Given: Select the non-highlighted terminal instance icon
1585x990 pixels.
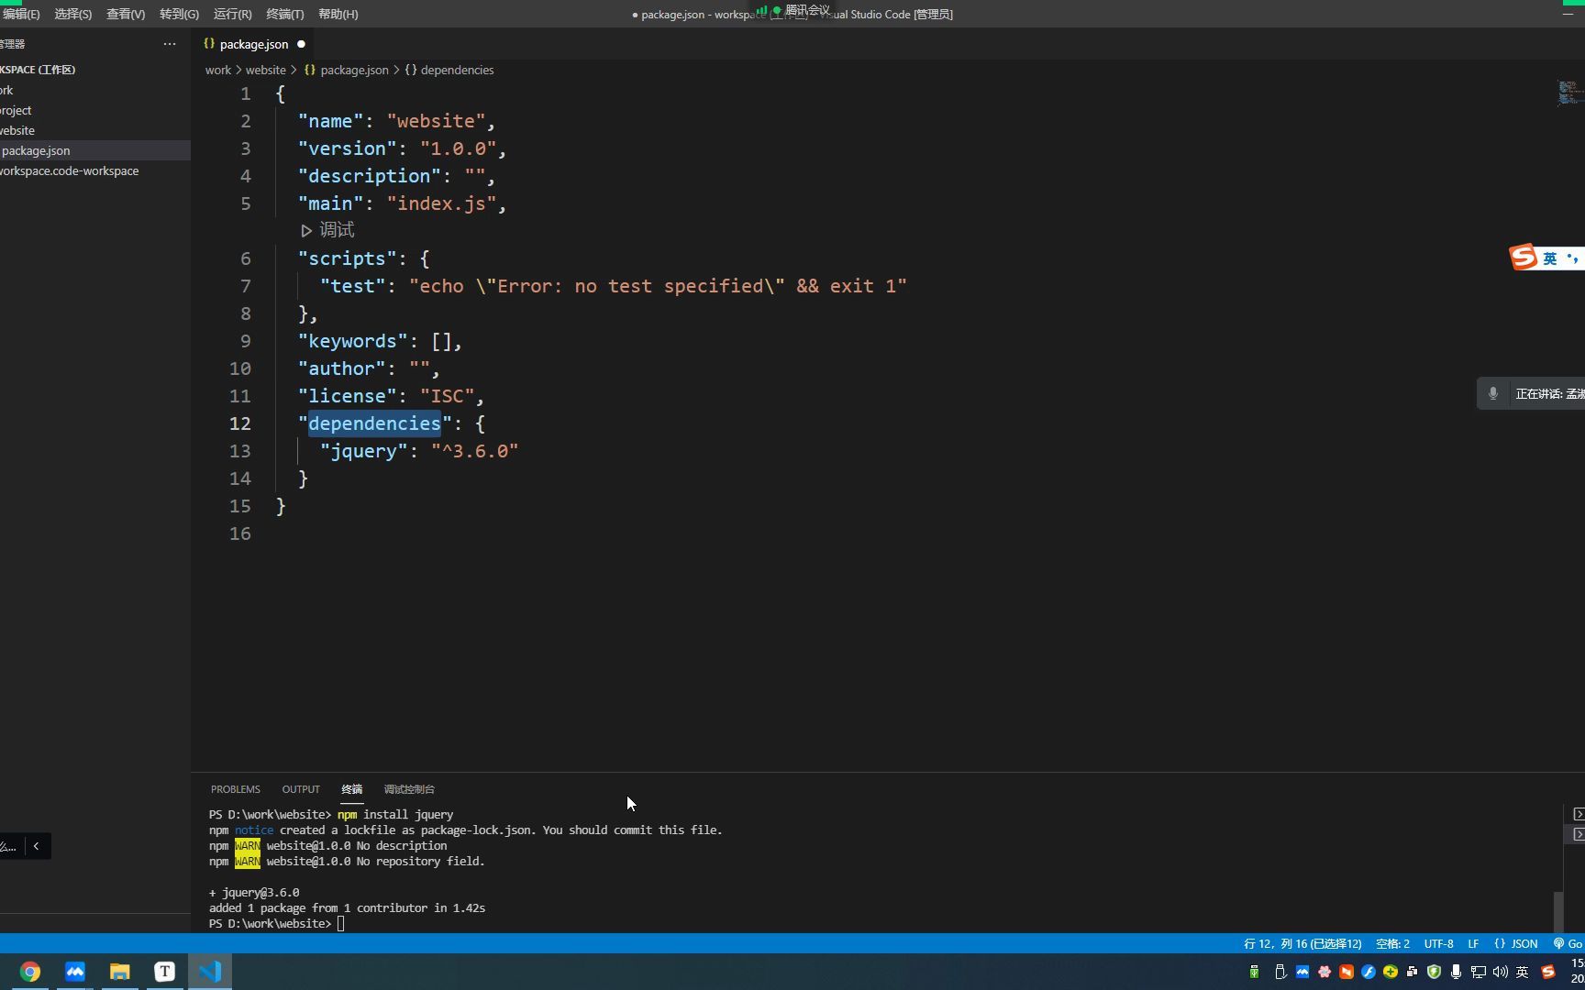Looking at the screenshot, I should tap(1578, 814).
